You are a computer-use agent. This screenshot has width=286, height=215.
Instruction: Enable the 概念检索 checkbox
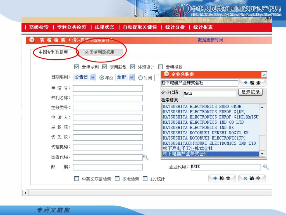(x=117, y=179)
